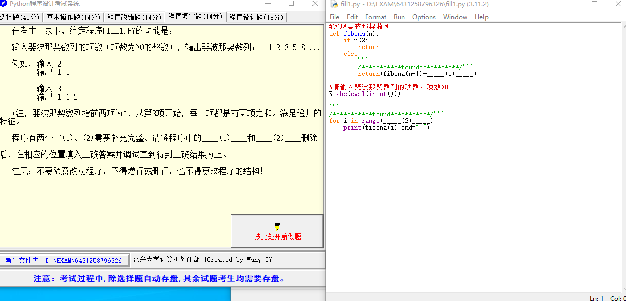626x301 pixels.
Task: Maximize the Python exam system window
Action: (291, 4)
